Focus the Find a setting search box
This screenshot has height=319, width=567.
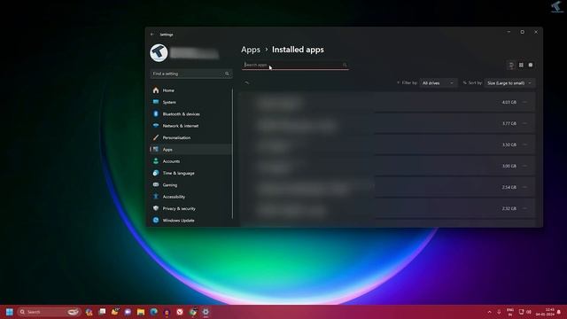point(191,74)
